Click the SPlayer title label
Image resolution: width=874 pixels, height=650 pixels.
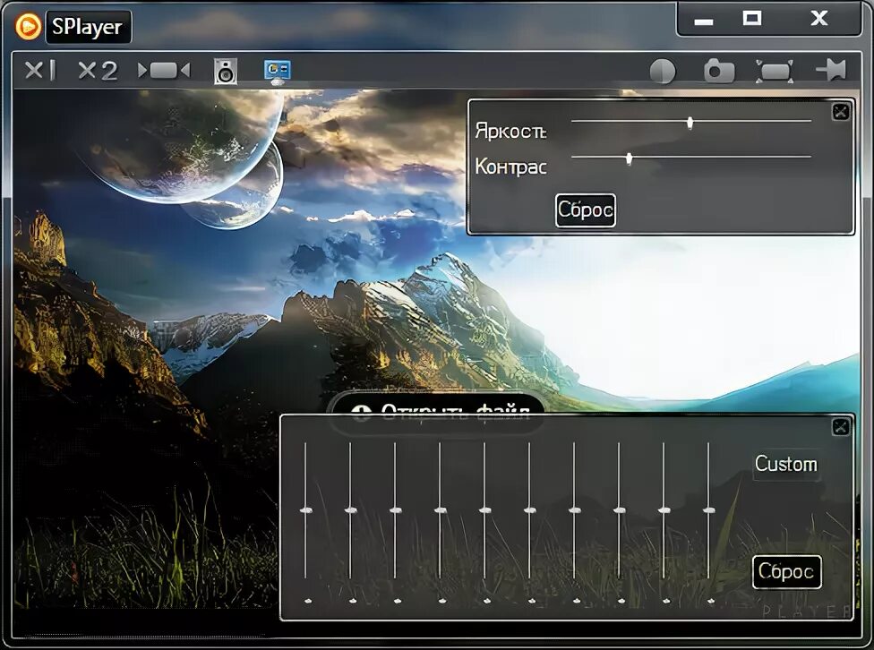(x=88, y=27)
